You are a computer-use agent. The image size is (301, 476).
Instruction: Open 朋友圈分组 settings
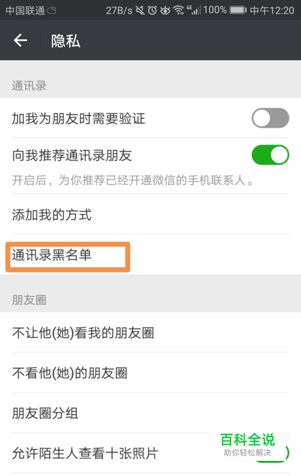(150, 413)
